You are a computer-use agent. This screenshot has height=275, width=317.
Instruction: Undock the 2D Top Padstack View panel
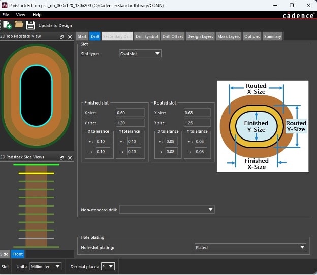[x=62, y=37]
